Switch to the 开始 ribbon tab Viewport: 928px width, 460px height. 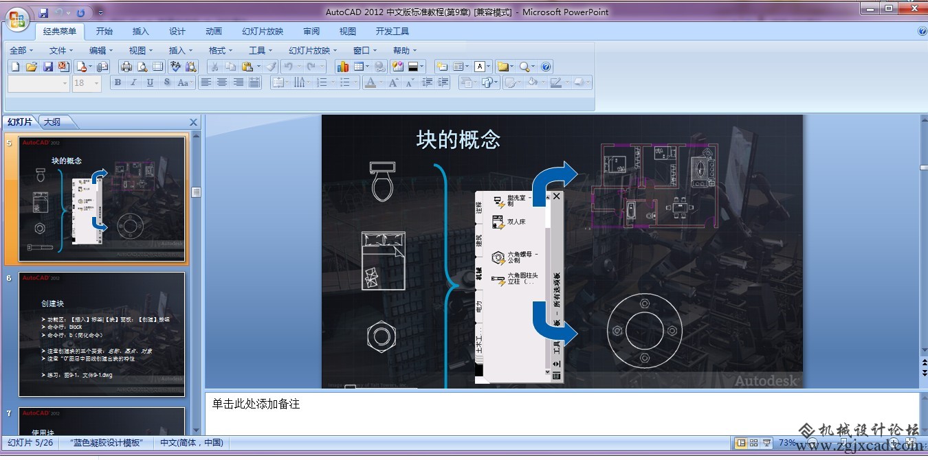104,31
